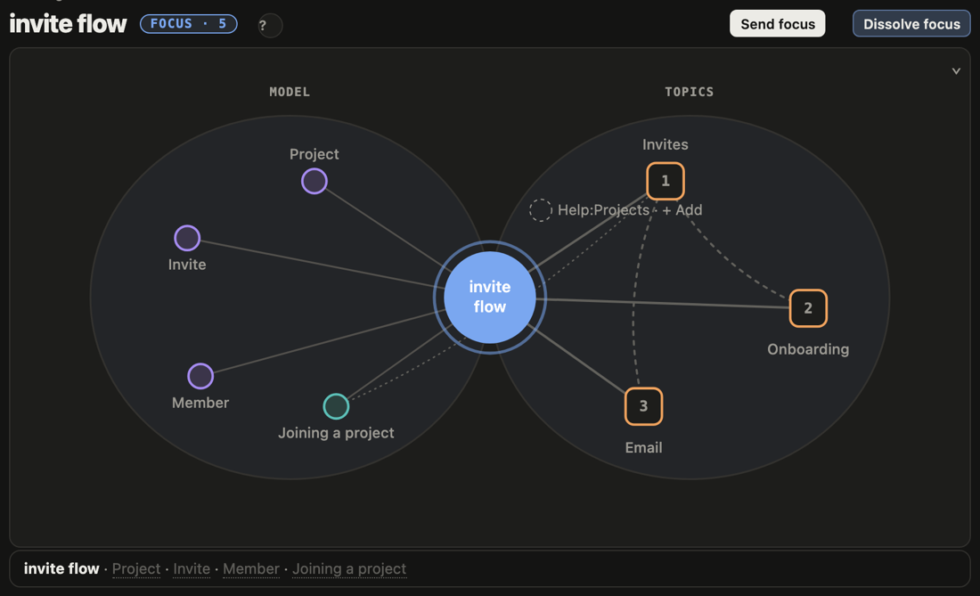Follow the Member link in the breadcrumb bar
Viewport: 980px width, 596px height.
[x=251, y=569]
